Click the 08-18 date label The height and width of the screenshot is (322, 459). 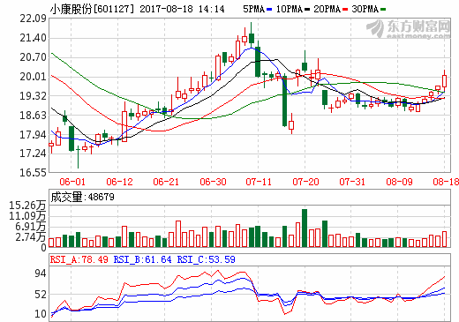click(x=446, y=182)
